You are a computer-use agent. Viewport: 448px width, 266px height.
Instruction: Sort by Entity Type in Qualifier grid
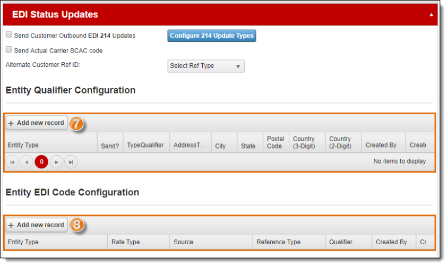tap(23, 145)
